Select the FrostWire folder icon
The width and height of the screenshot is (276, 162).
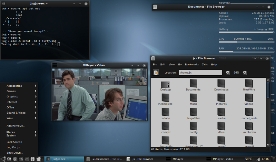(x=249, y=83)
